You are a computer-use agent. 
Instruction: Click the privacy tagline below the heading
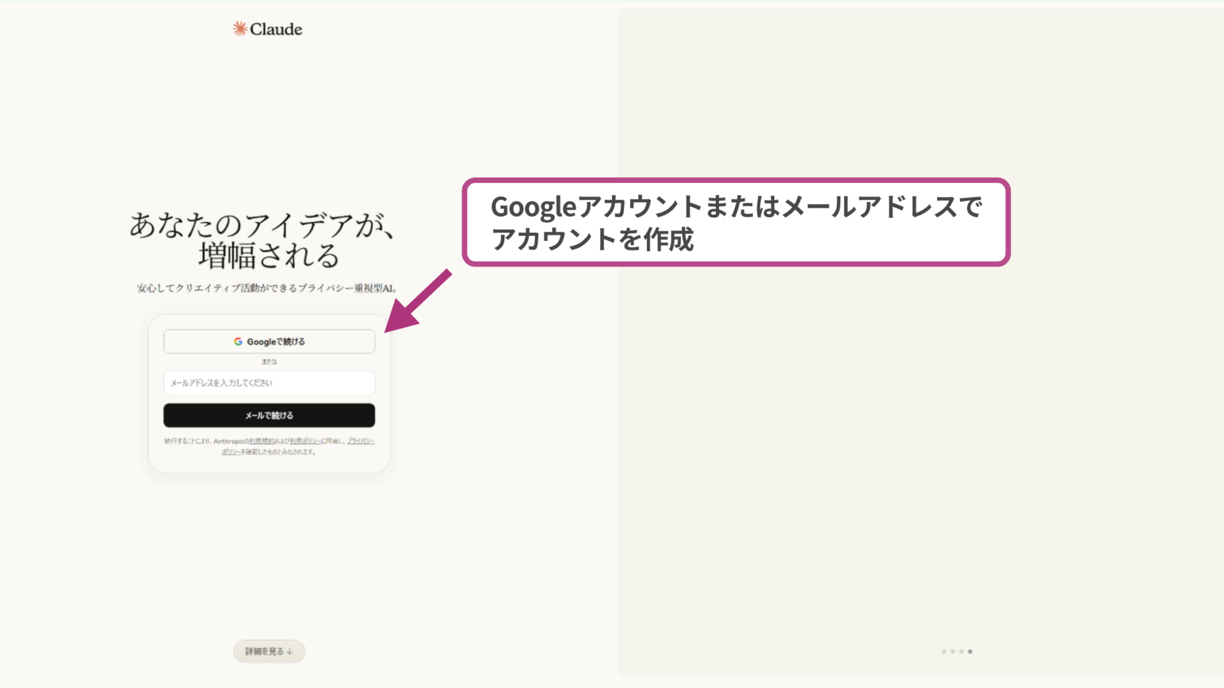pyautogui.click(x=266, y=288)
